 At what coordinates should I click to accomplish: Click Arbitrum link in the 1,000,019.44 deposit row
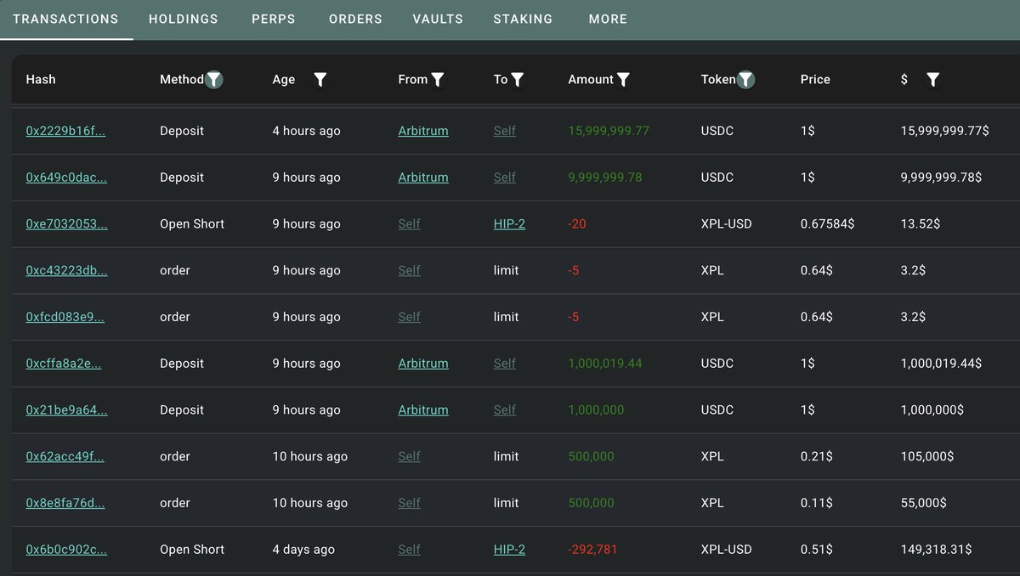pyautogui.click(x=423, y=364)
